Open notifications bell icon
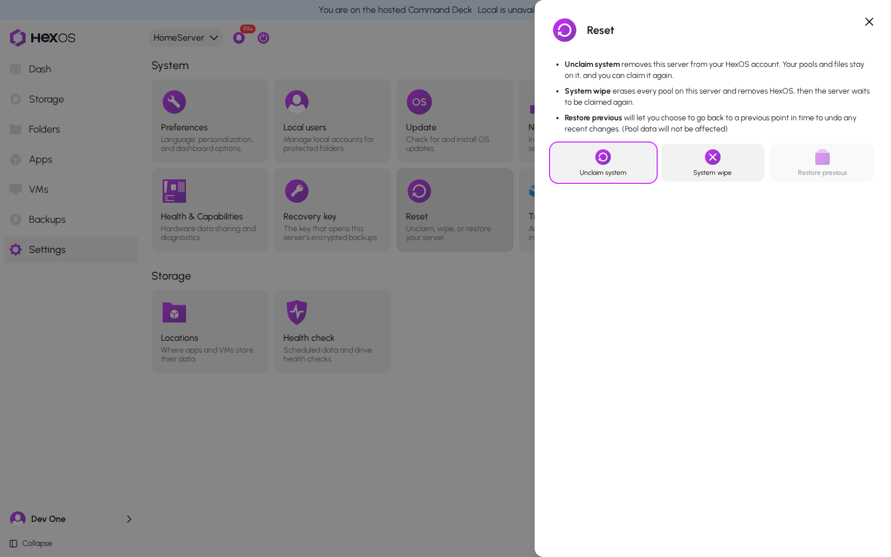This screenshot has height=557, width=891. click(239, 38)
